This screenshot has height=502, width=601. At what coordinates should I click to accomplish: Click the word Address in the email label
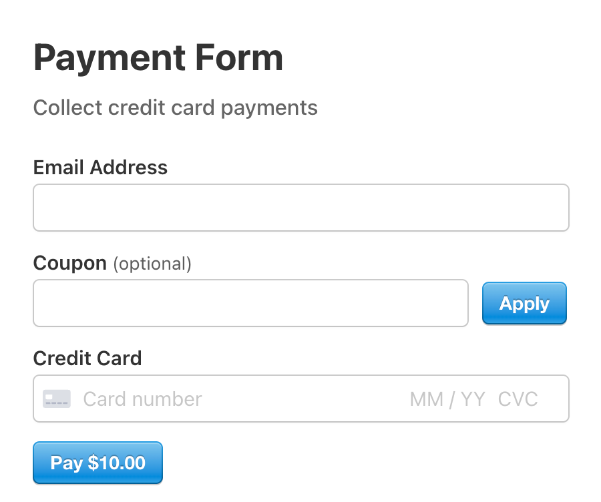pyautogui.click(x=128, y=168)
